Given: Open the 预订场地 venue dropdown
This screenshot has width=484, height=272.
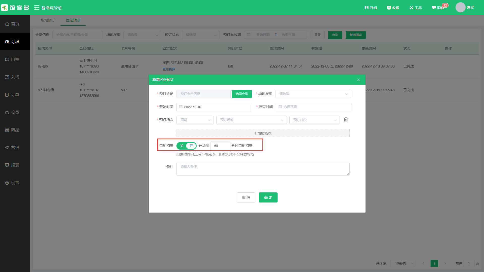Looking at the screenshot, I should 251,120.
